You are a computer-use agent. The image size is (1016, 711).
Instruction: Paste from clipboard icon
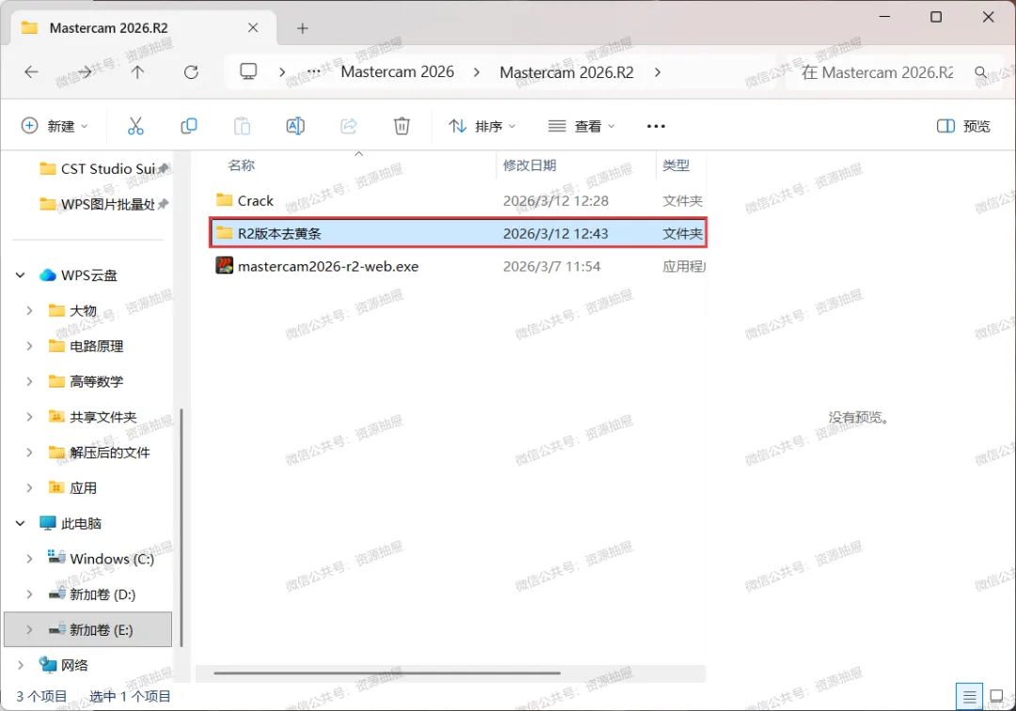point(243,126)
